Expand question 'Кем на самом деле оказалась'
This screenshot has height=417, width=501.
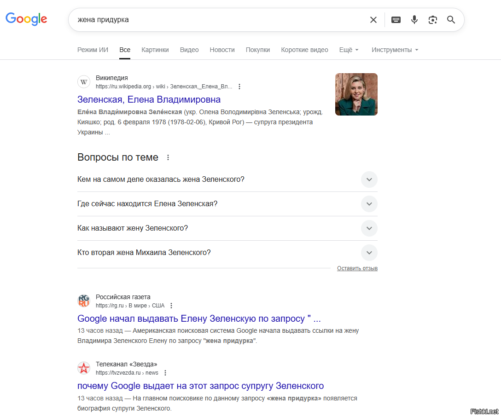(369, 180)
